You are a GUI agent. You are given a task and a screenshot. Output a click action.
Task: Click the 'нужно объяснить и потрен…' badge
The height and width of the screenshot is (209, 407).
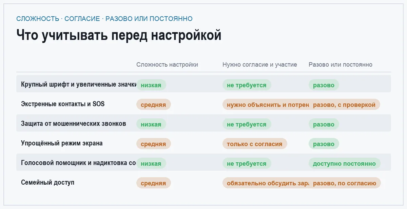click(266, 104)
